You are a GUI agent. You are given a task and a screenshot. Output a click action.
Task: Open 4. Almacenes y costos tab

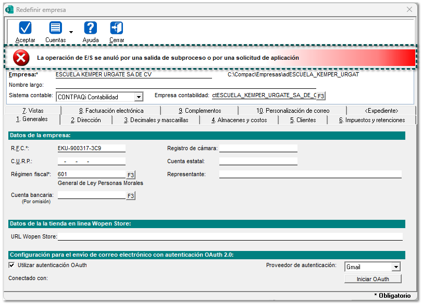point(239,120)
